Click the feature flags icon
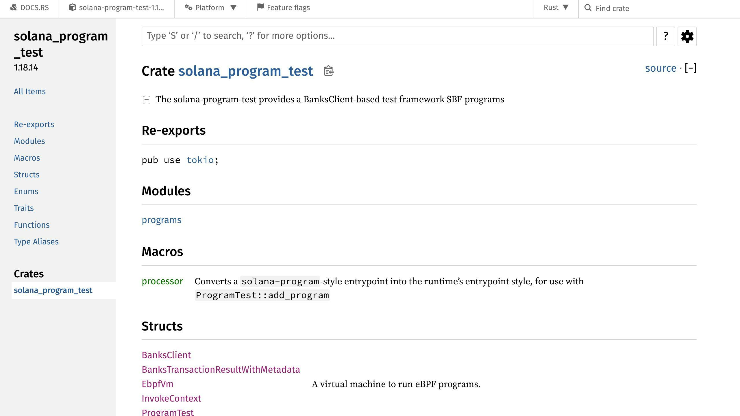 coord(259,8)
